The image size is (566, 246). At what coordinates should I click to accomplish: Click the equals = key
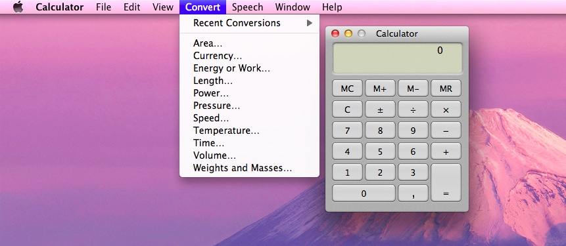(x=446, y=183)
